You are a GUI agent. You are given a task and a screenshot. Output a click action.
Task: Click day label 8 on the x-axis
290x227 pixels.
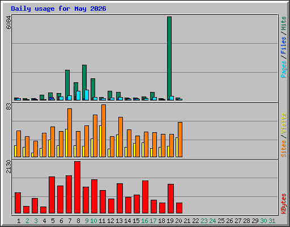(78, 221)
